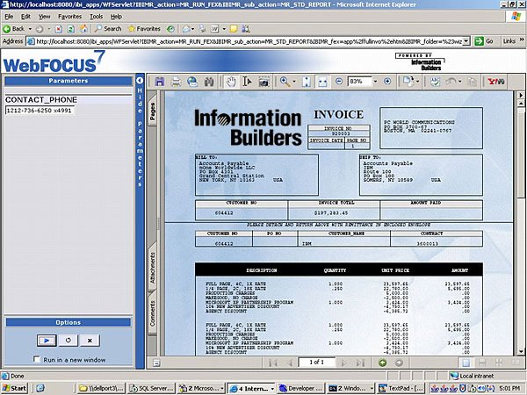The image size is (527, 395).
Task: Click the Rotate pages icon
Action: pyautogui.click(x=408, y=82)
